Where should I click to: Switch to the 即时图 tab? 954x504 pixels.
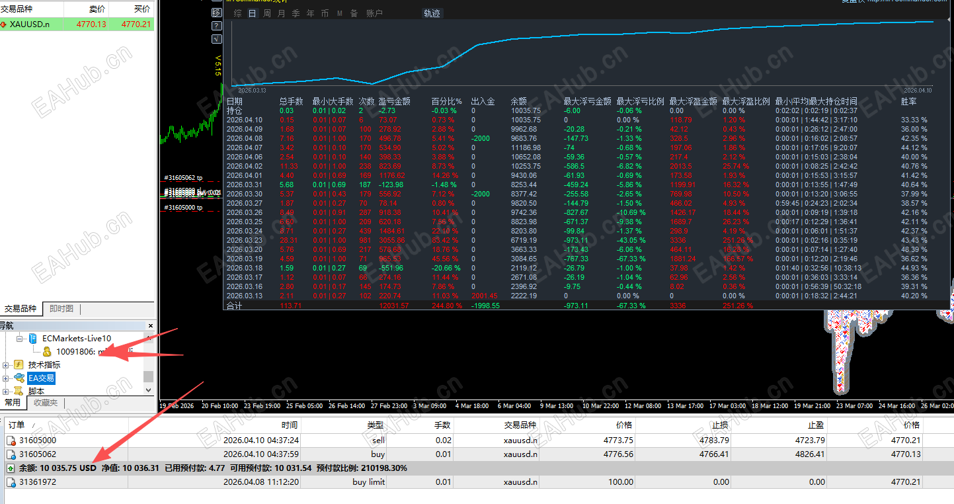(x=61, y=309)
